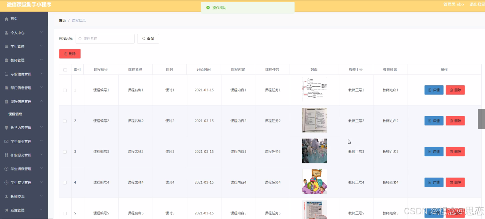
Task: Click cell 课程名称3 in the table
Action: click(135, 152)
